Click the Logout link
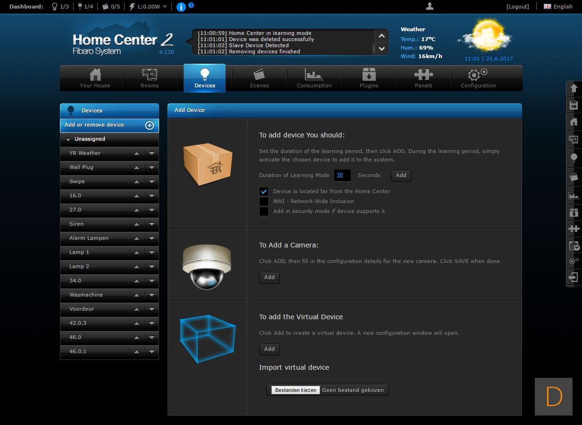This screenshot has width=582, height=425. pyautogui.click(x=517, y=7)
